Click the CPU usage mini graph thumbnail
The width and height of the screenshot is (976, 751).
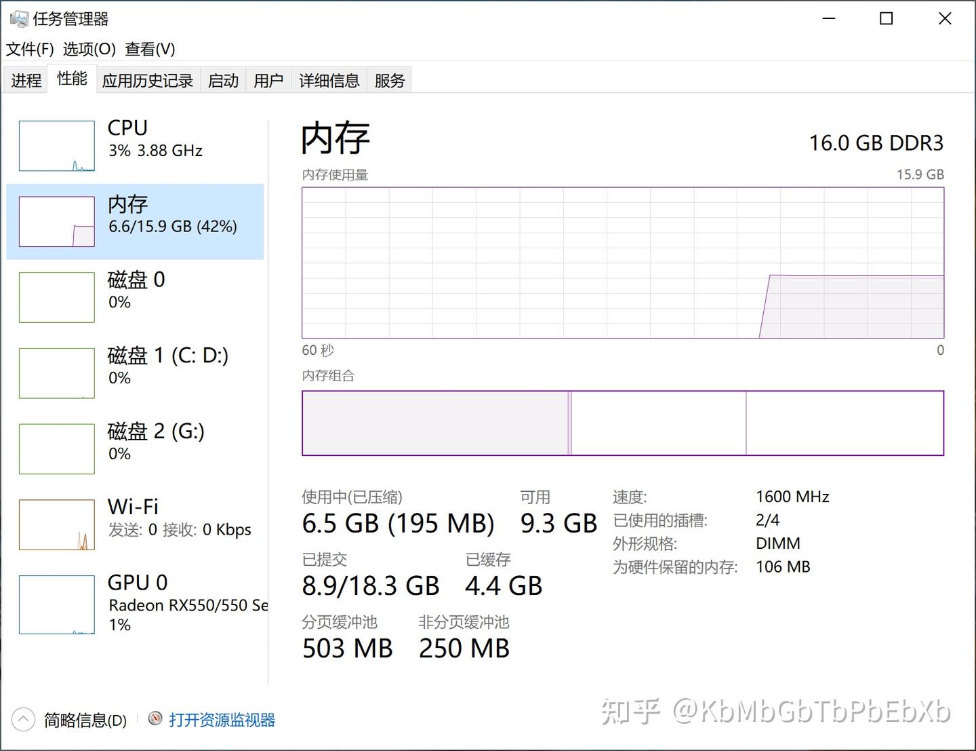[x=57, y=146]
